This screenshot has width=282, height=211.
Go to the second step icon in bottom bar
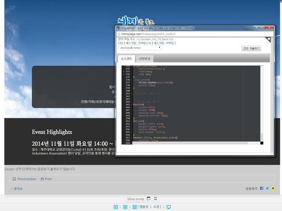pyautogui.click(x=125, y=207)
